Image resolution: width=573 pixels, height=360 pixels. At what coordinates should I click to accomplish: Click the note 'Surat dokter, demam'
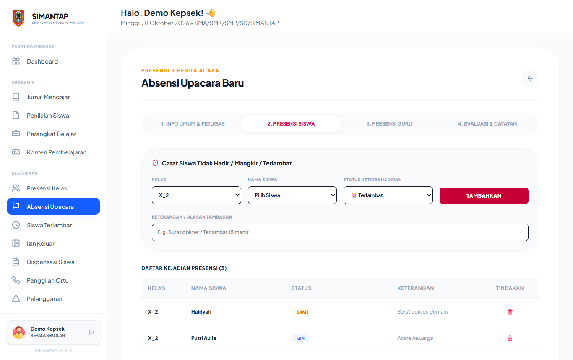(x=423, y=312)
